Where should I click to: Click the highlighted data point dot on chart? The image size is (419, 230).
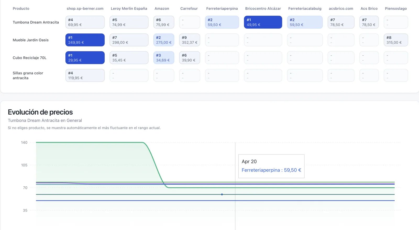[222, 194]
